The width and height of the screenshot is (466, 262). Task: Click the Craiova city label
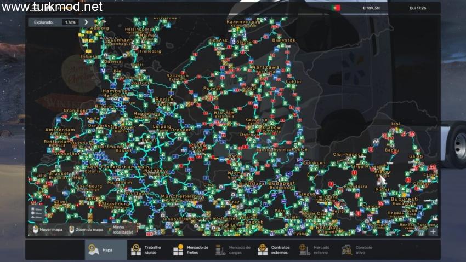pyautogui.click(x=370, y=206)
